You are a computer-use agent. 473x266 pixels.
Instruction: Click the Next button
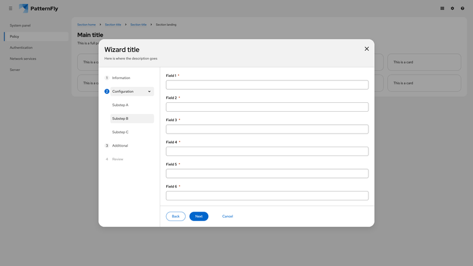pos(199,216)
